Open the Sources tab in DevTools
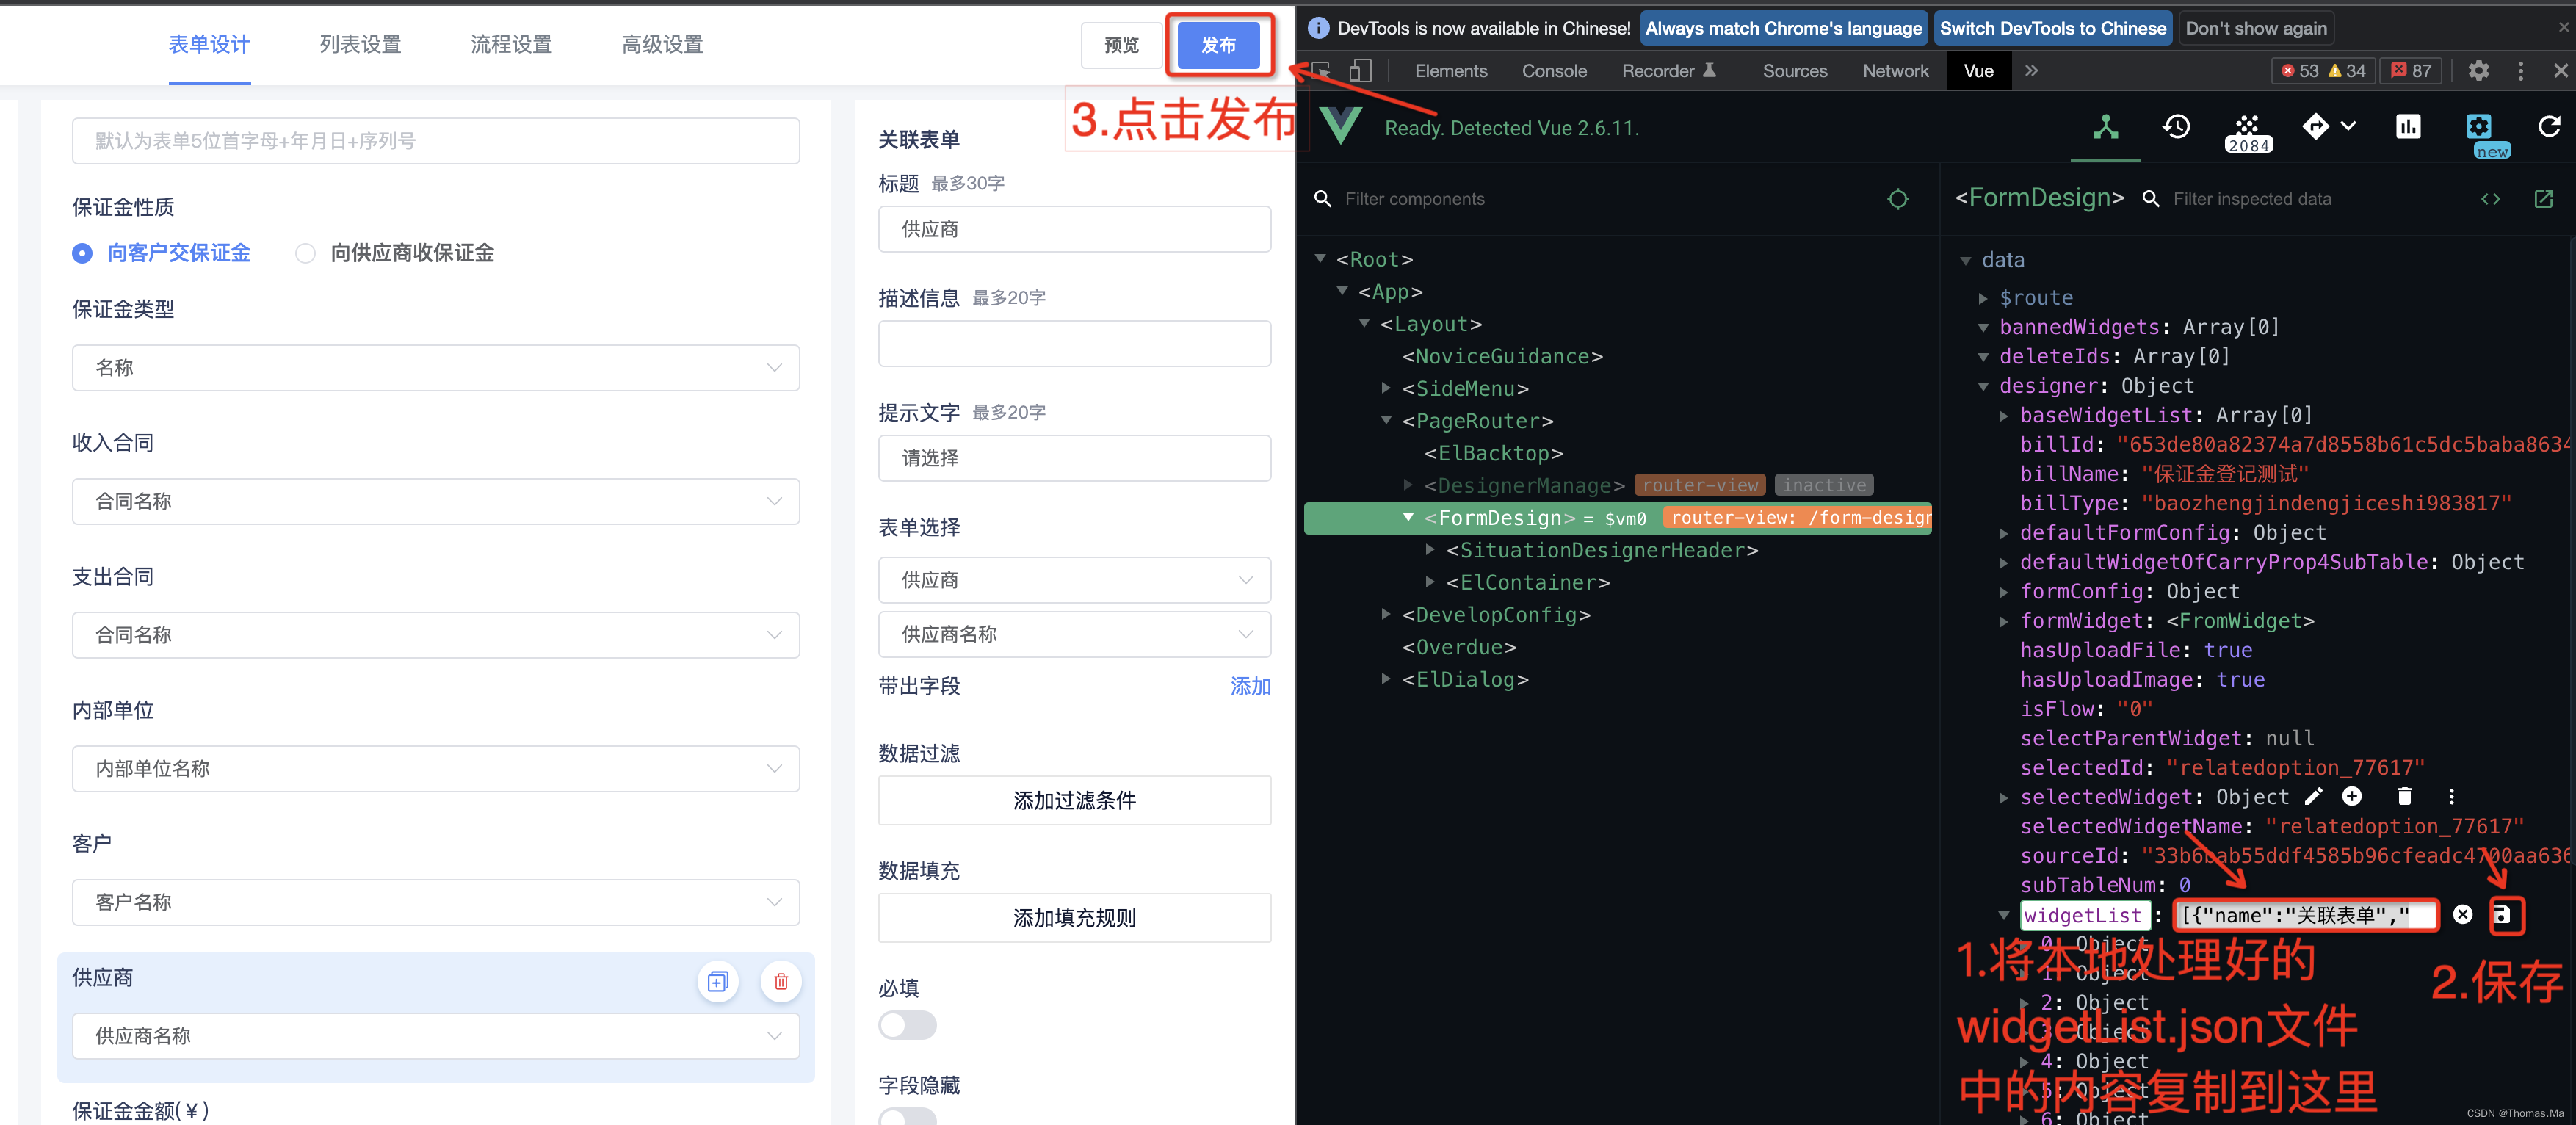Image resolution: width=2576 pixels, height=1125 pixels. tap(1794, 71)
